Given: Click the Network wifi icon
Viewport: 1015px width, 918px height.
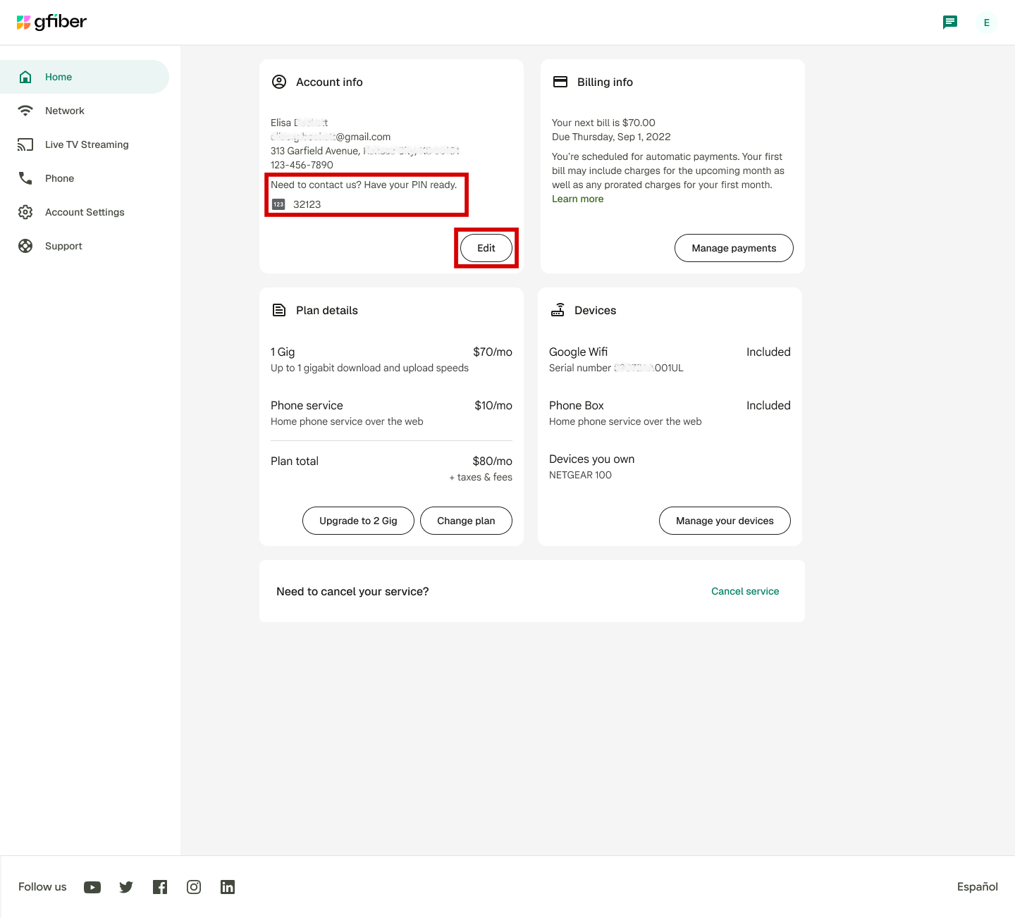Looking at the screenshot, I should [x=25, y=111].
